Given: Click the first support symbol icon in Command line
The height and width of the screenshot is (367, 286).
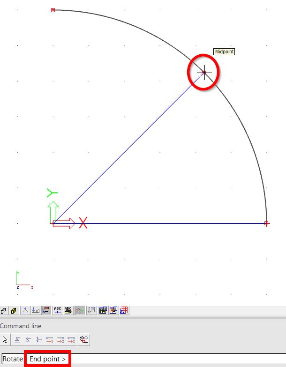Looking at the screenshot, I should (x=17, y=340).
